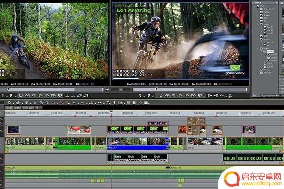Open dropdown arrow beside Undo icon
The image size is (284, 189).
pos(78,103)
